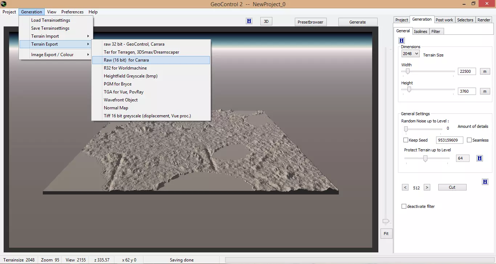Click the Protect Terrain level slider handle
Viewport: 496px width, 264px height.
pyautogui.click(x=425, y=158)
